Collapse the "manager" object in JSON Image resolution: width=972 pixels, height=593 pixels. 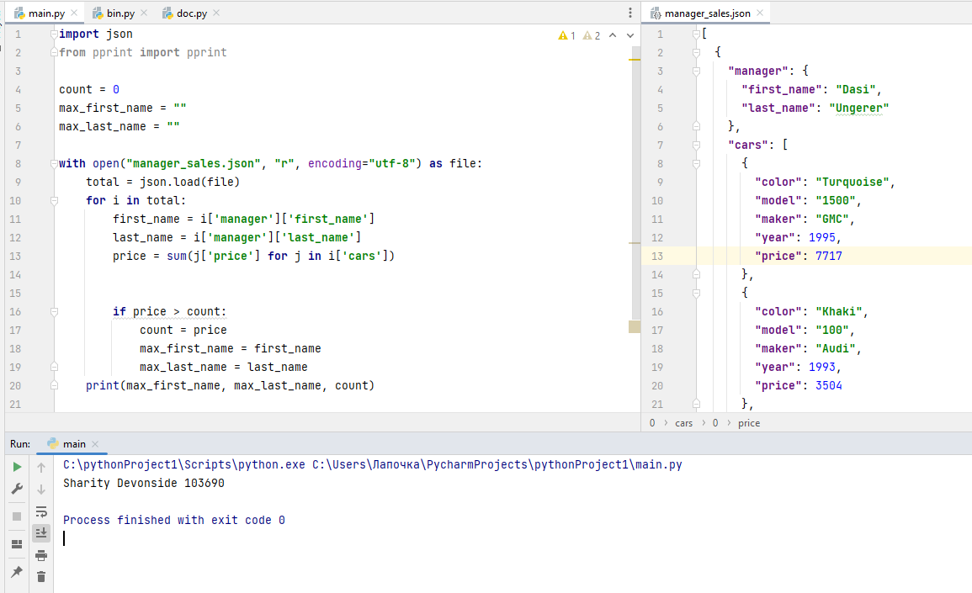[696, 71]
